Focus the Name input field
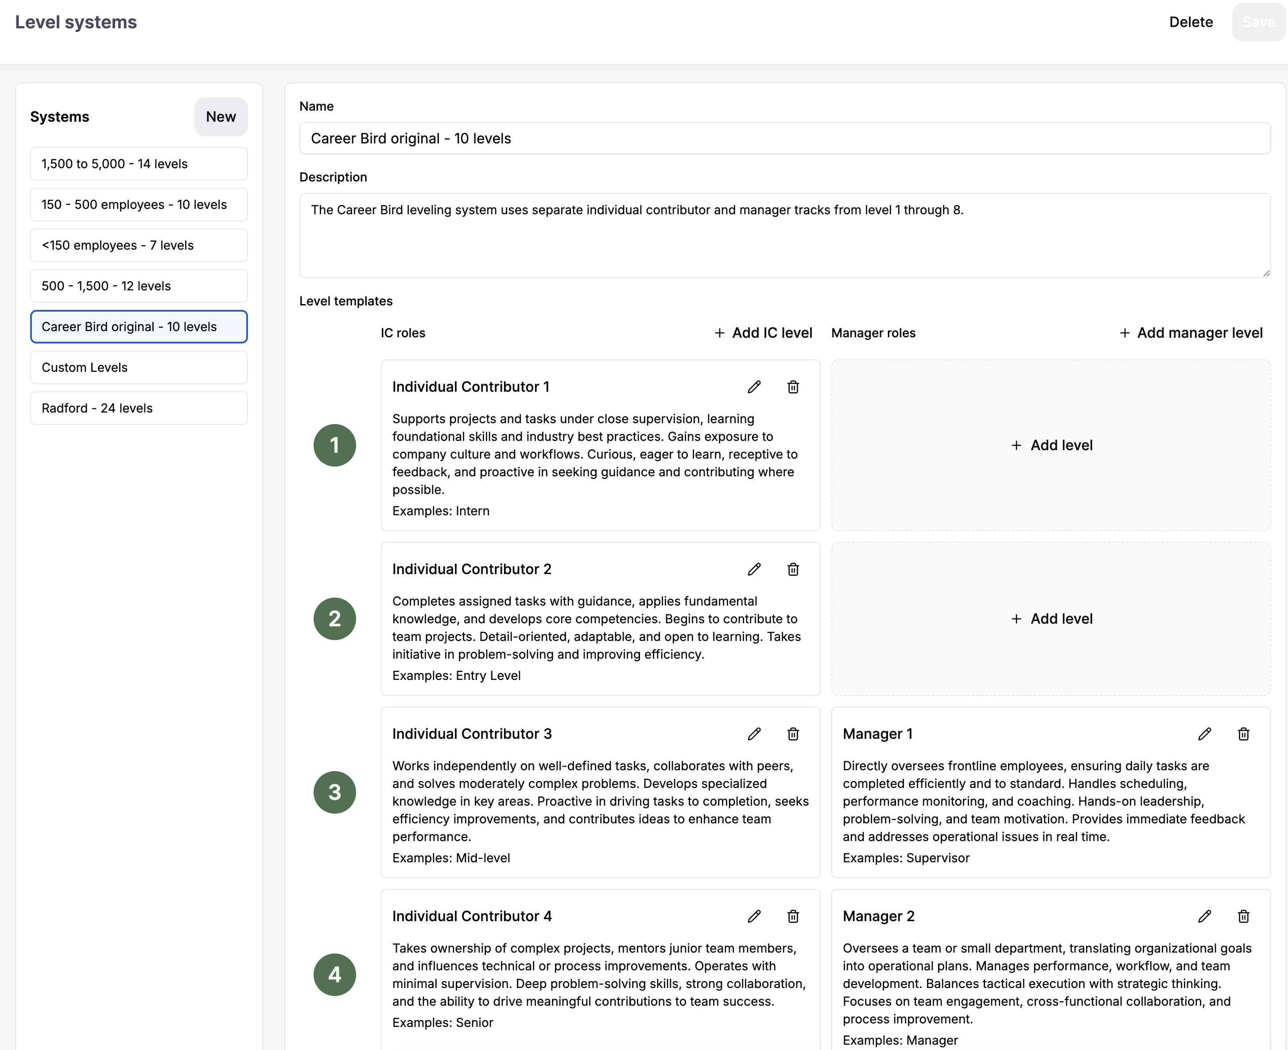Viewport: 1288px width, 1050px height. point(784,139)
